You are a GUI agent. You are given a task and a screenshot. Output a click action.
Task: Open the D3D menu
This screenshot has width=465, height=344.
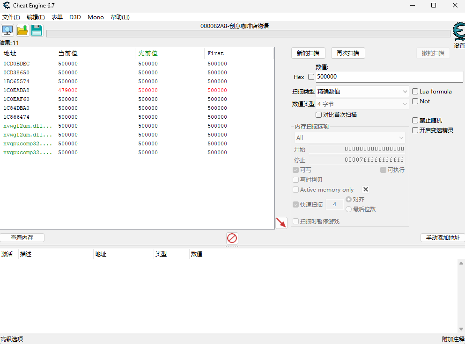pos(75,17)
